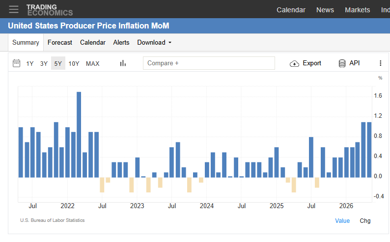390x242 pixels.
Task: Go to Markets in top navigation
Action: pos(357,10)
